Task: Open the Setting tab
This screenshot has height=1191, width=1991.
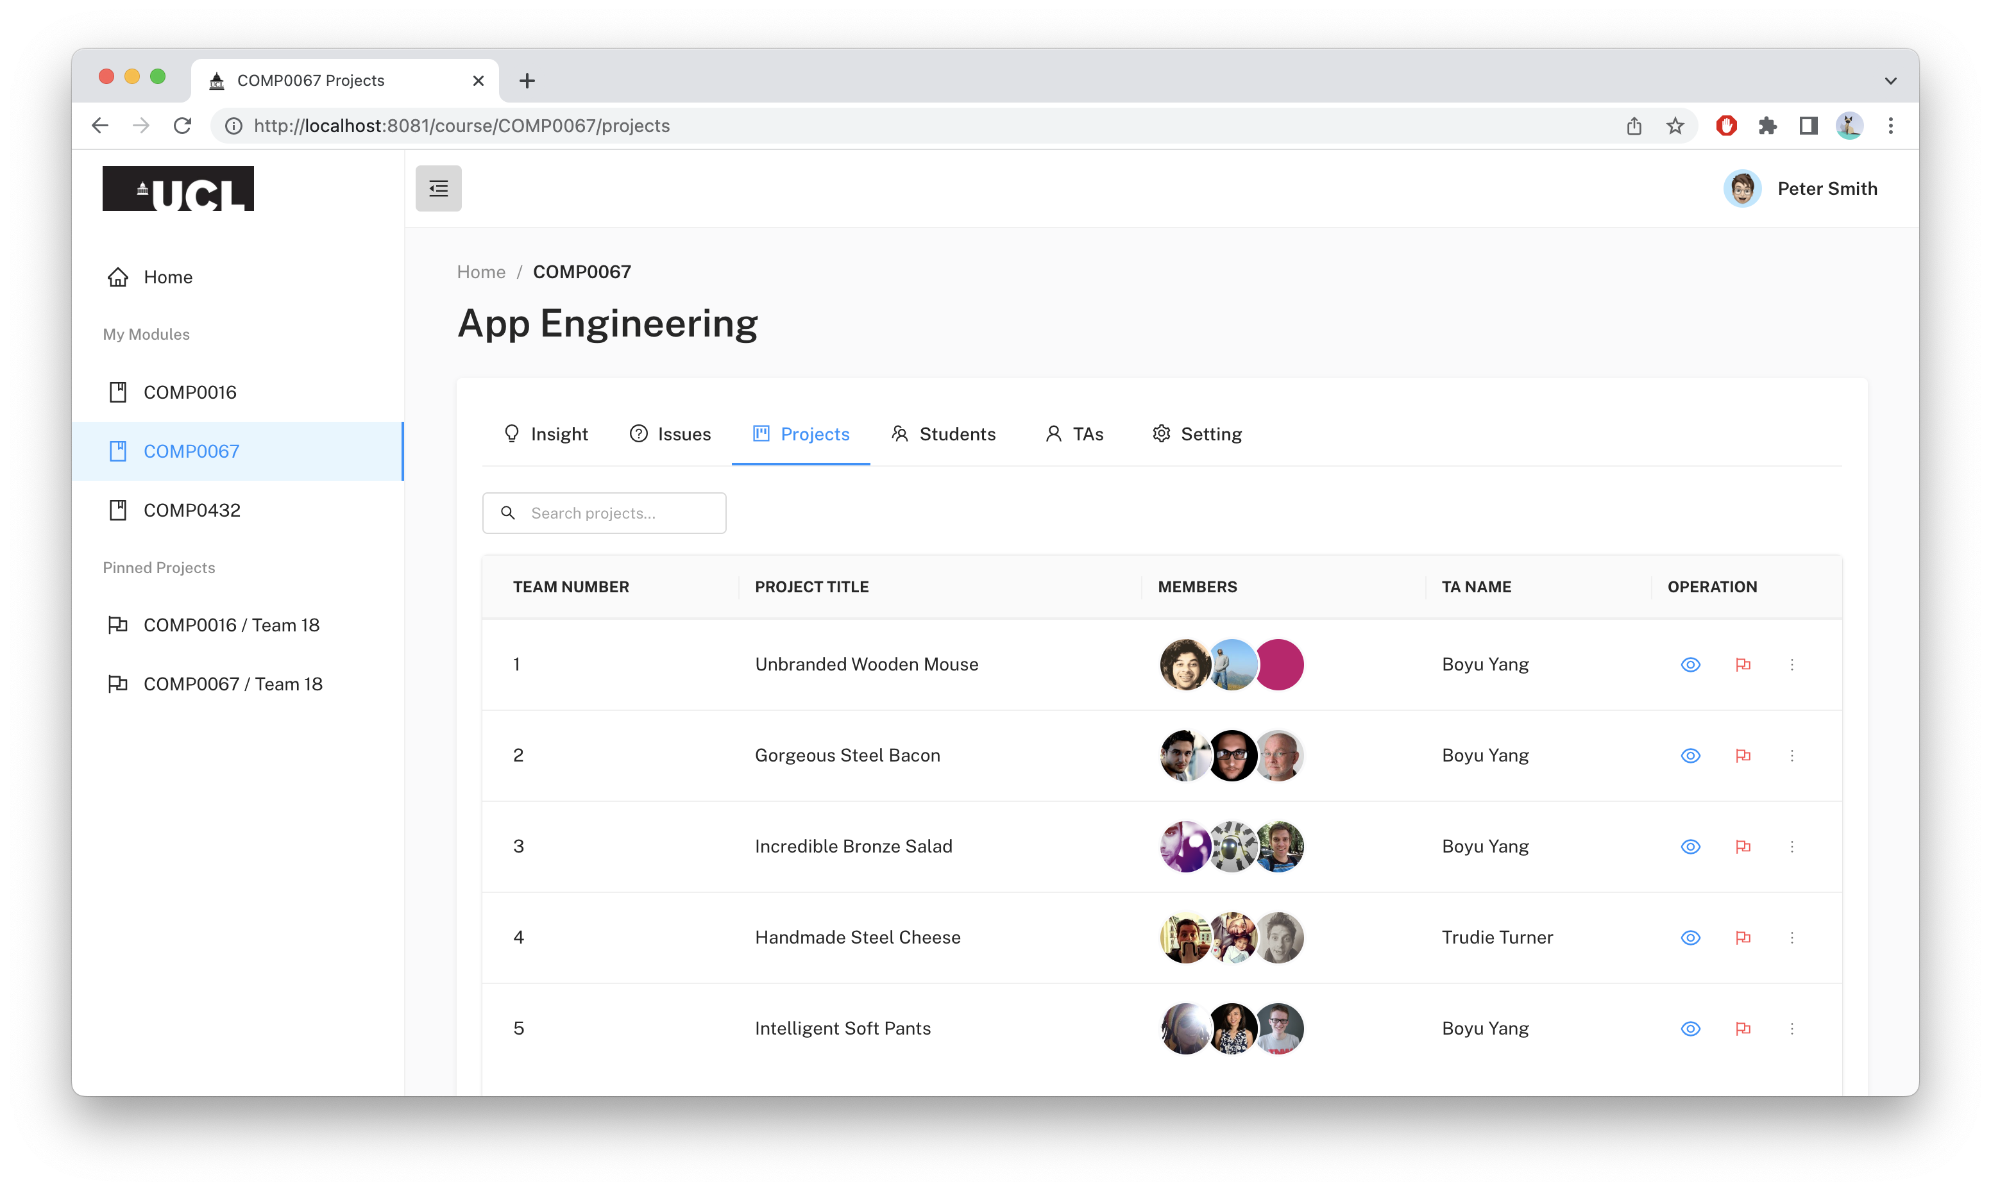Action: 1197,434
